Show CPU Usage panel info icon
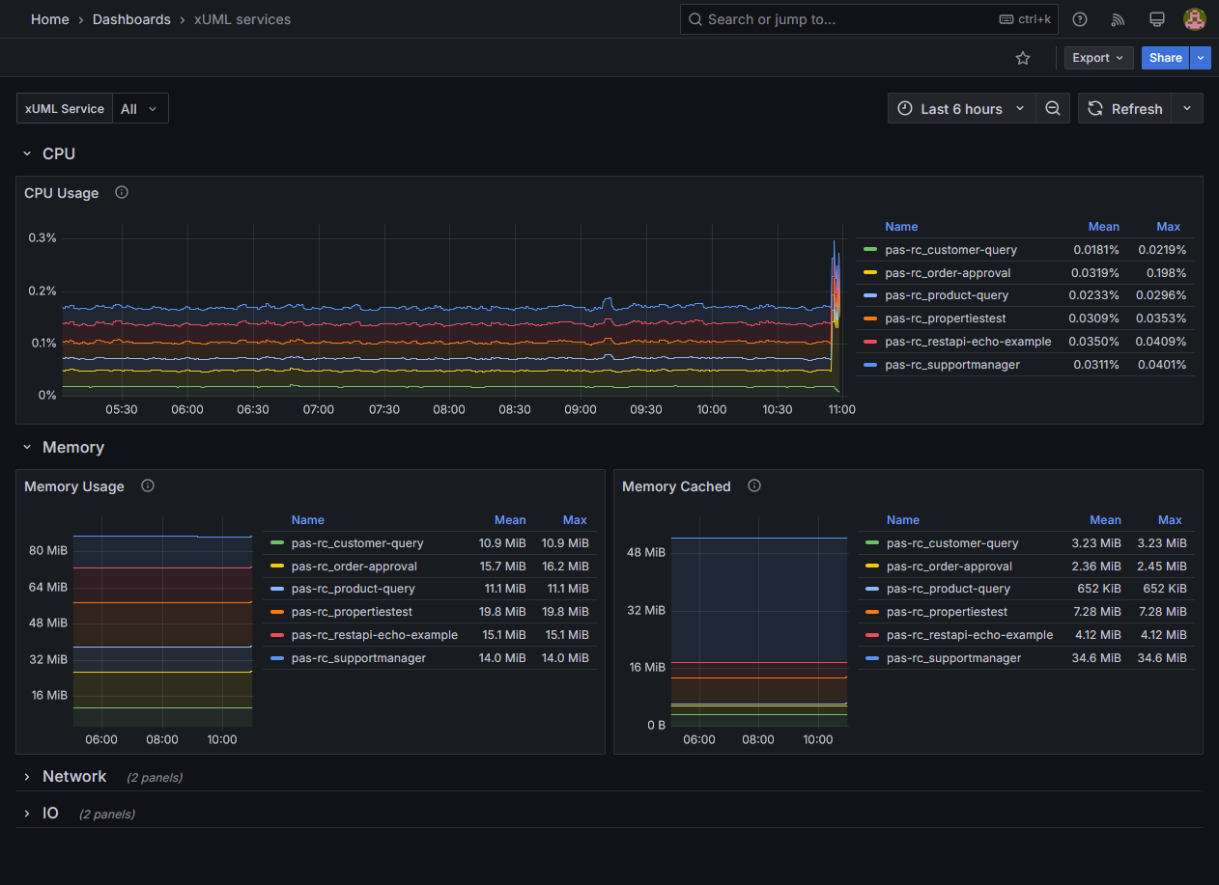This screenshot has width=1219, height=885. 122,192
